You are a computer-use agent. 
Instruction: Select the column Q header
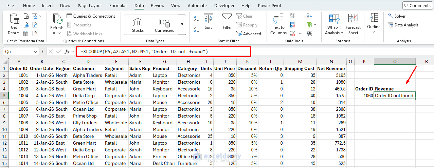(x=395, y=61)
